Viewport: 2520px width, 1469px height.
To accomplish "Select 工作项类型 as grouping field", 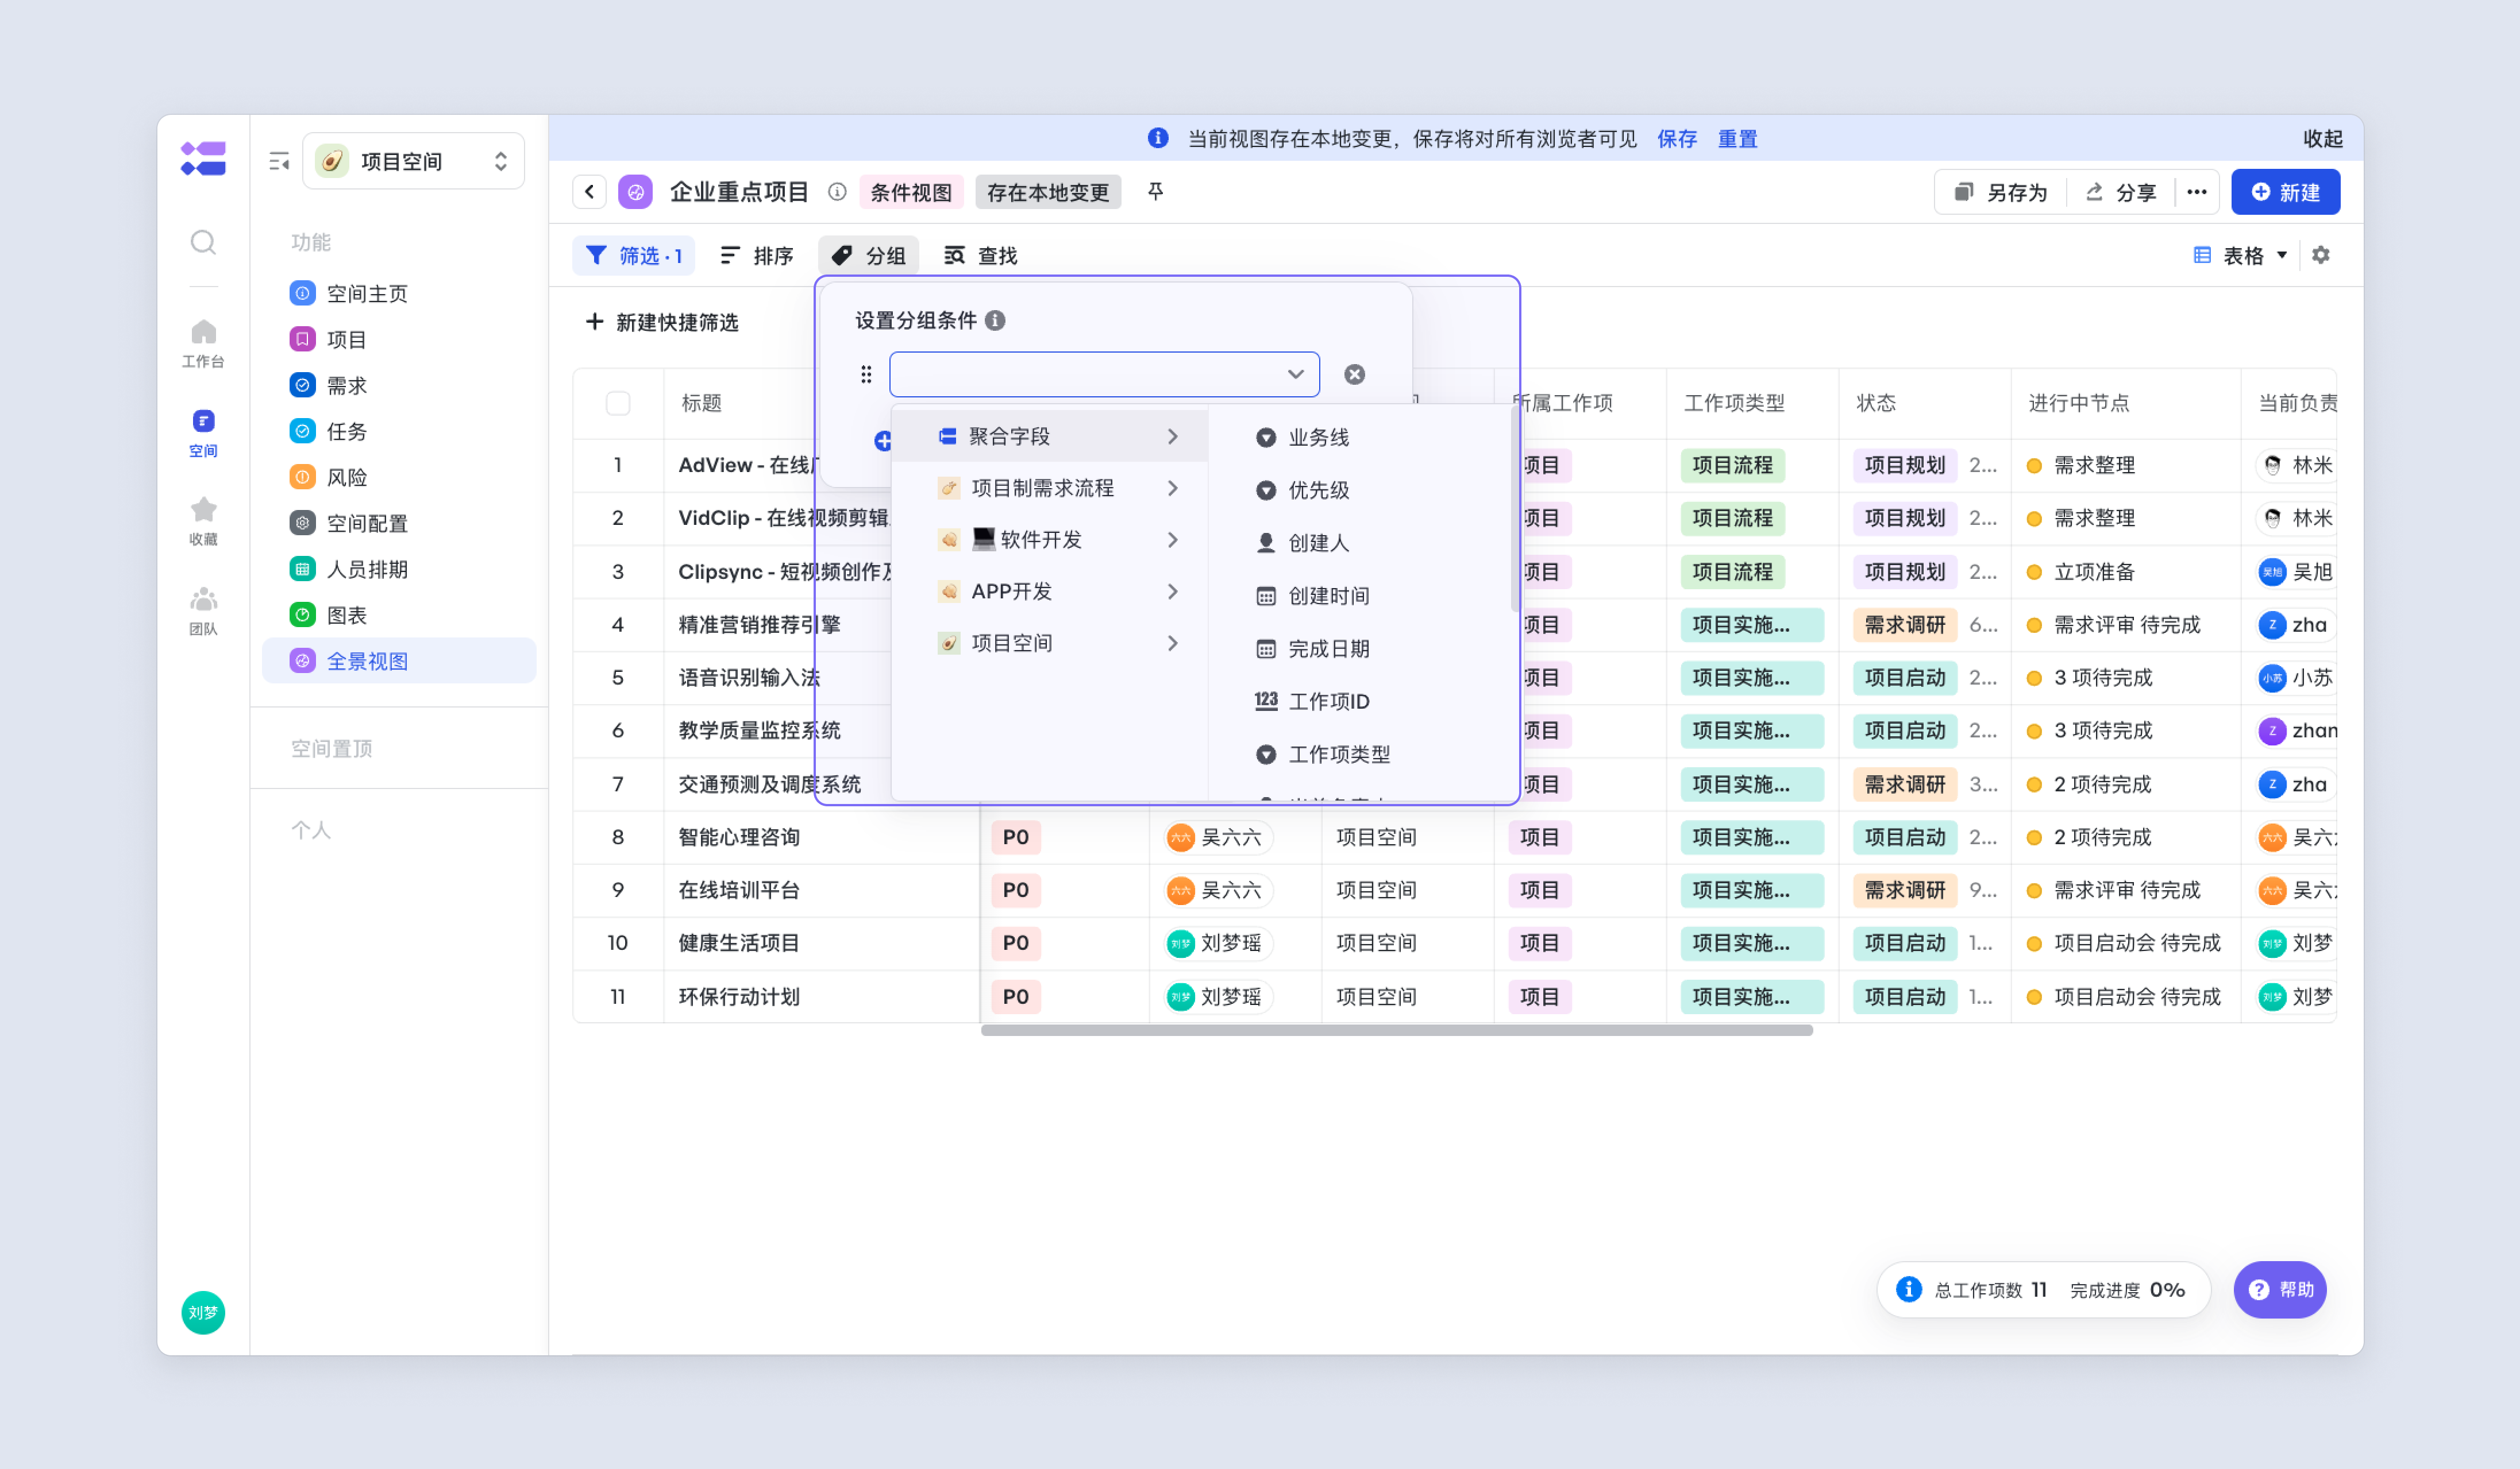I will pos(1360,755).
